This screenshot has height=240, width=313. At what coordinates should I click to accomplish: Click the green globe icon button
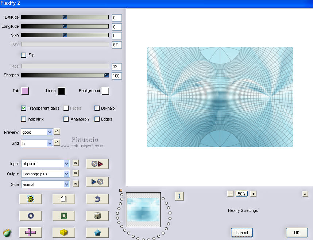coord(31,199)
